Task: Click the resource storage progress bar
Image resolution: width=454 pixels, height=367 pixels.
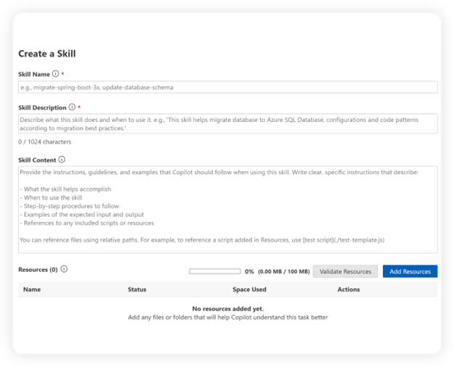Action: (214, 271)
